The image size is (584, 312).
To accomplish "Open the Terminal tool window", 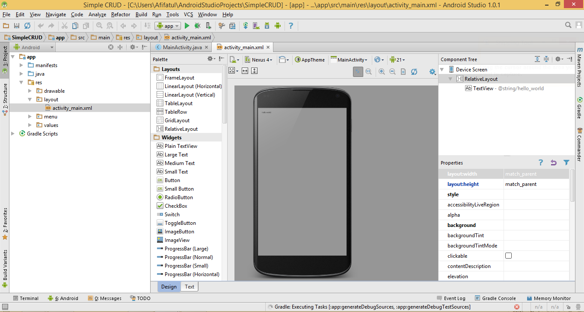I will pyautogui.click(x=26, y=298).
